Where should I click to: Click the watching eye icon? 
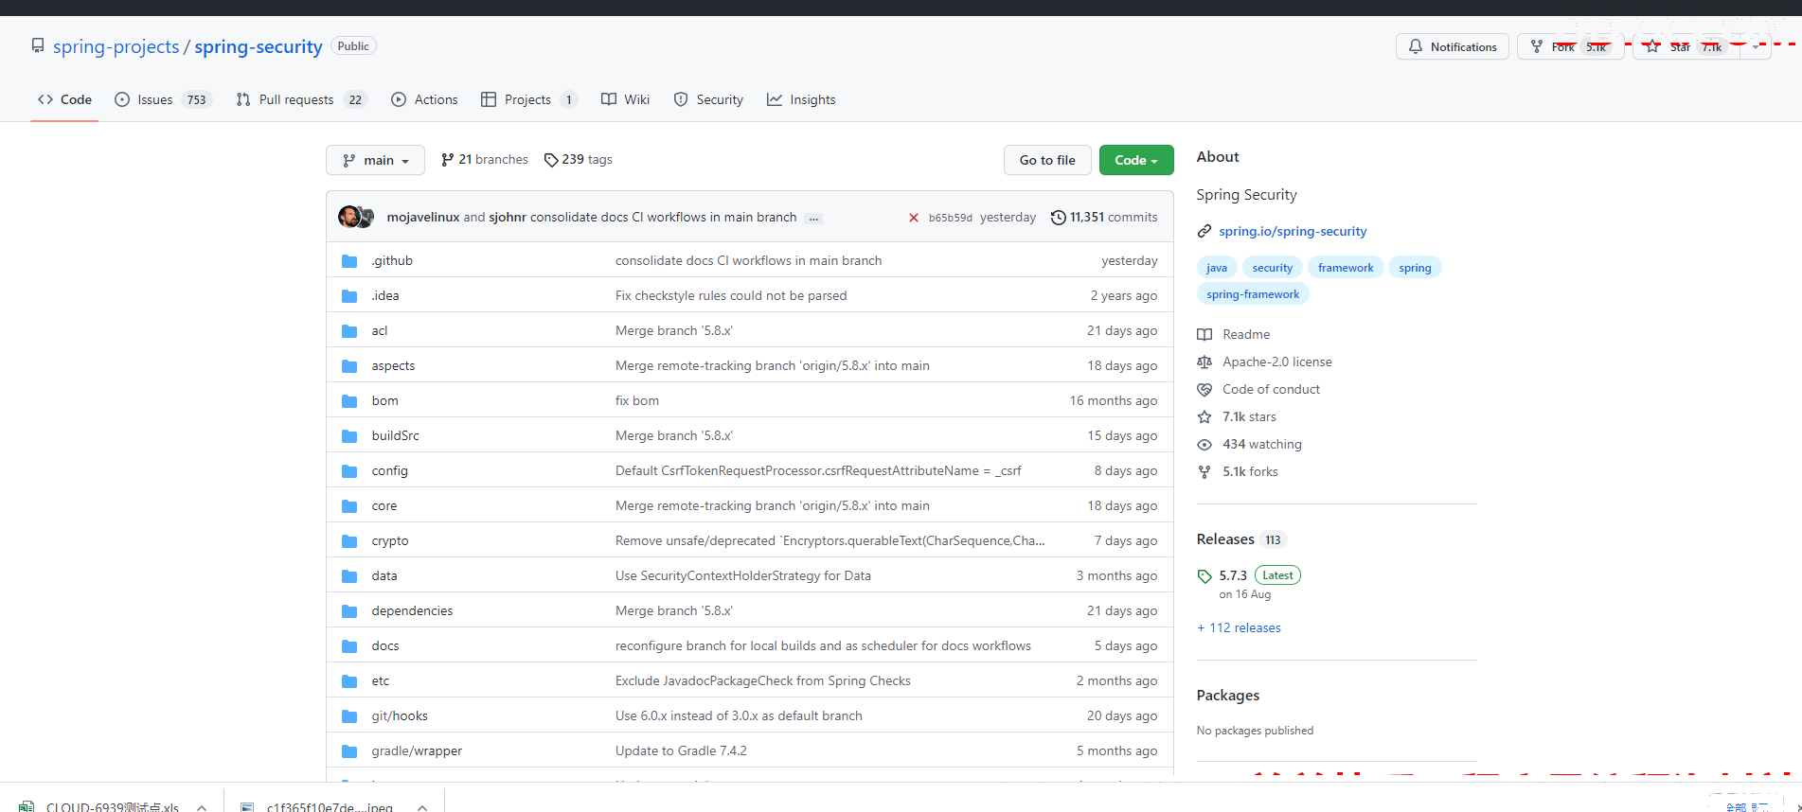tap(1204, 445)
